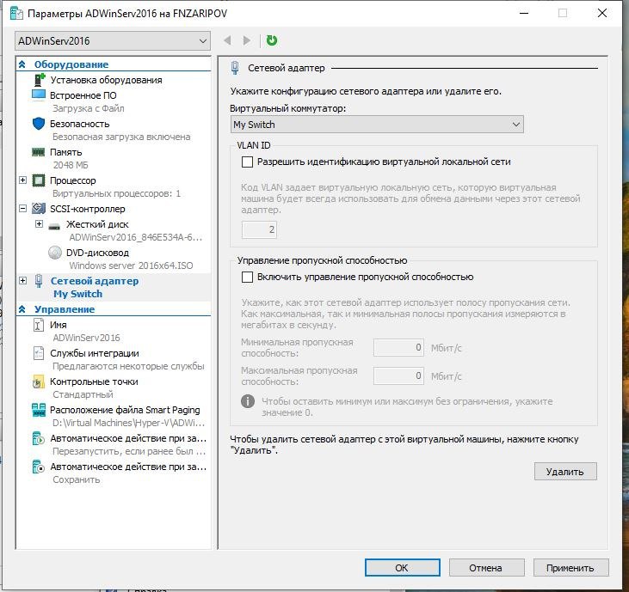Viewport: 629px width, 592px height.
Task: Click the bandwidth info icon
Action: 248,401
